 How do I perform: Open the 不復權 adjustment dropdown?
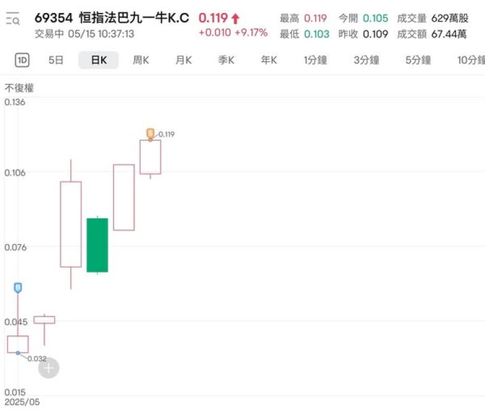click(20, 88)
